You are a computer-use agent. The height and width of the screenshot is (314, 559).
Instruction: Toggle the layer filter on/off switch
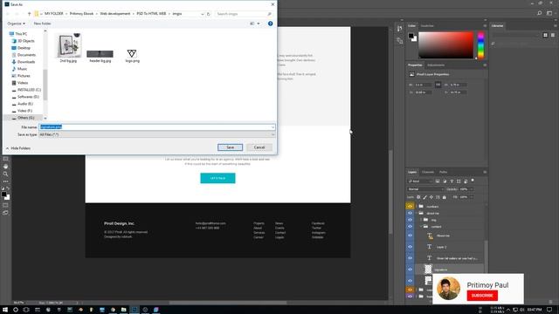pos(473,181)
